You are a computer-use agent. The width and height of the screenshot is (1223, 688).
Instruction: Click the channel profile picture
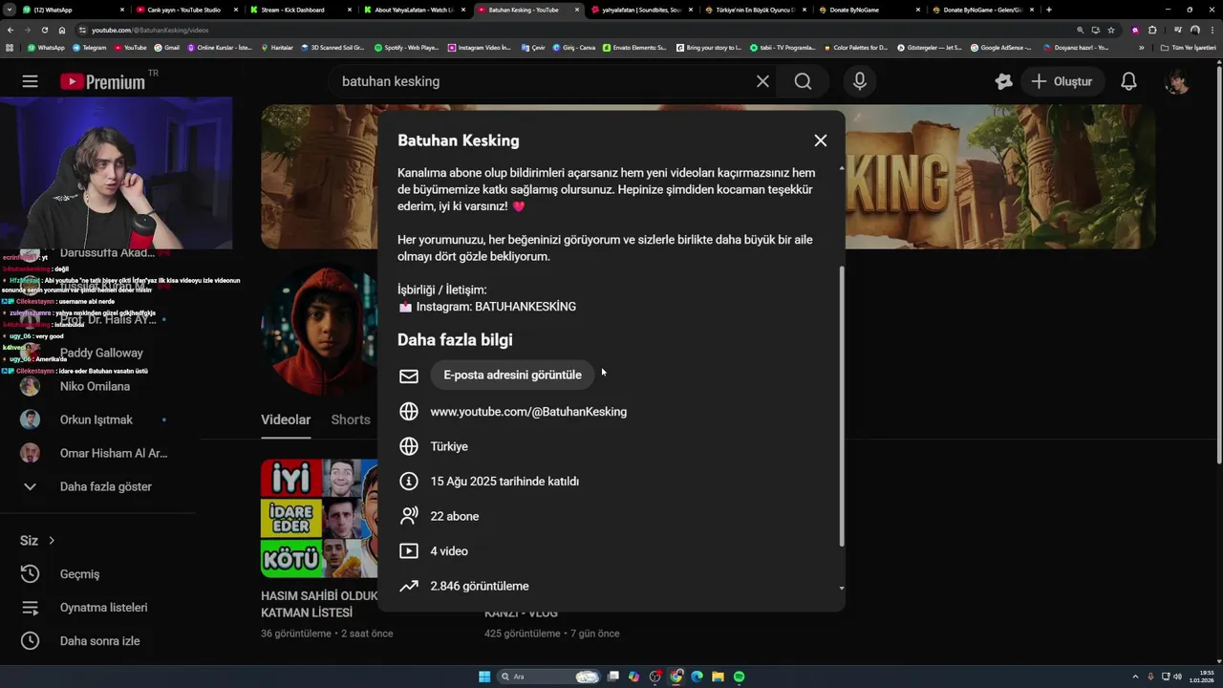click(x=319, y=331)
